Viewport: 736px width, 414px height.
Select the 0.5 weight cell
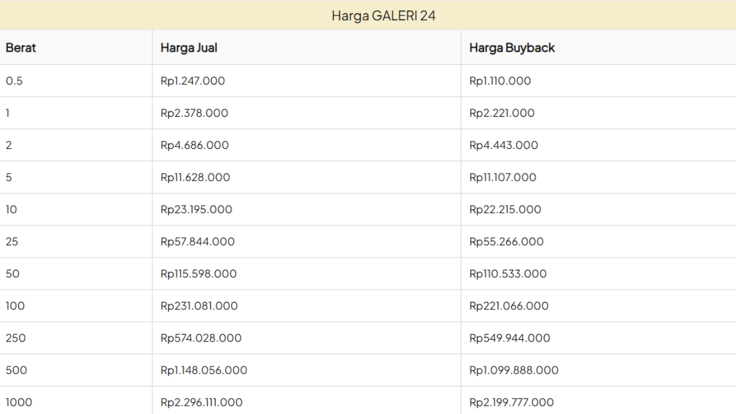(x=14, y=81)
